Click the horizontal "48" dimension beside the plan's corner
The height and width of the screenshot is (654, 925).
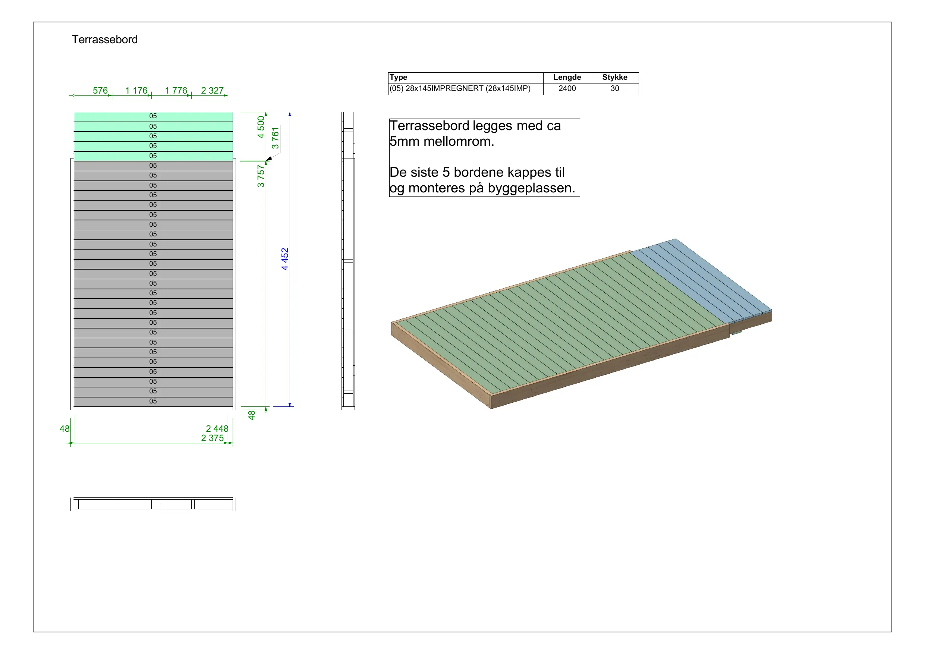tap(65, 429)
